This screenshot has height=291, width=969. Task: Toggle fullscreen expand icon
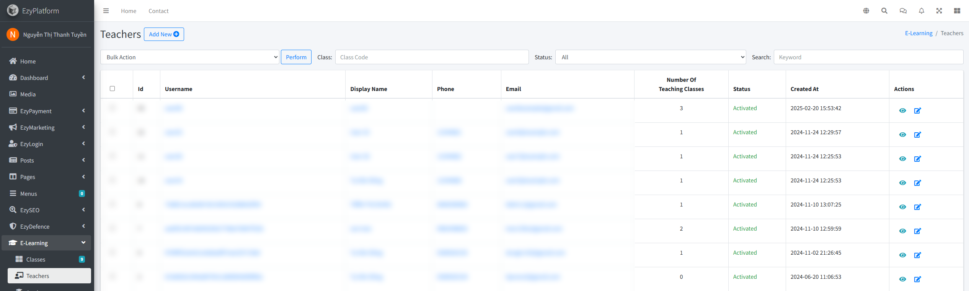939,11
